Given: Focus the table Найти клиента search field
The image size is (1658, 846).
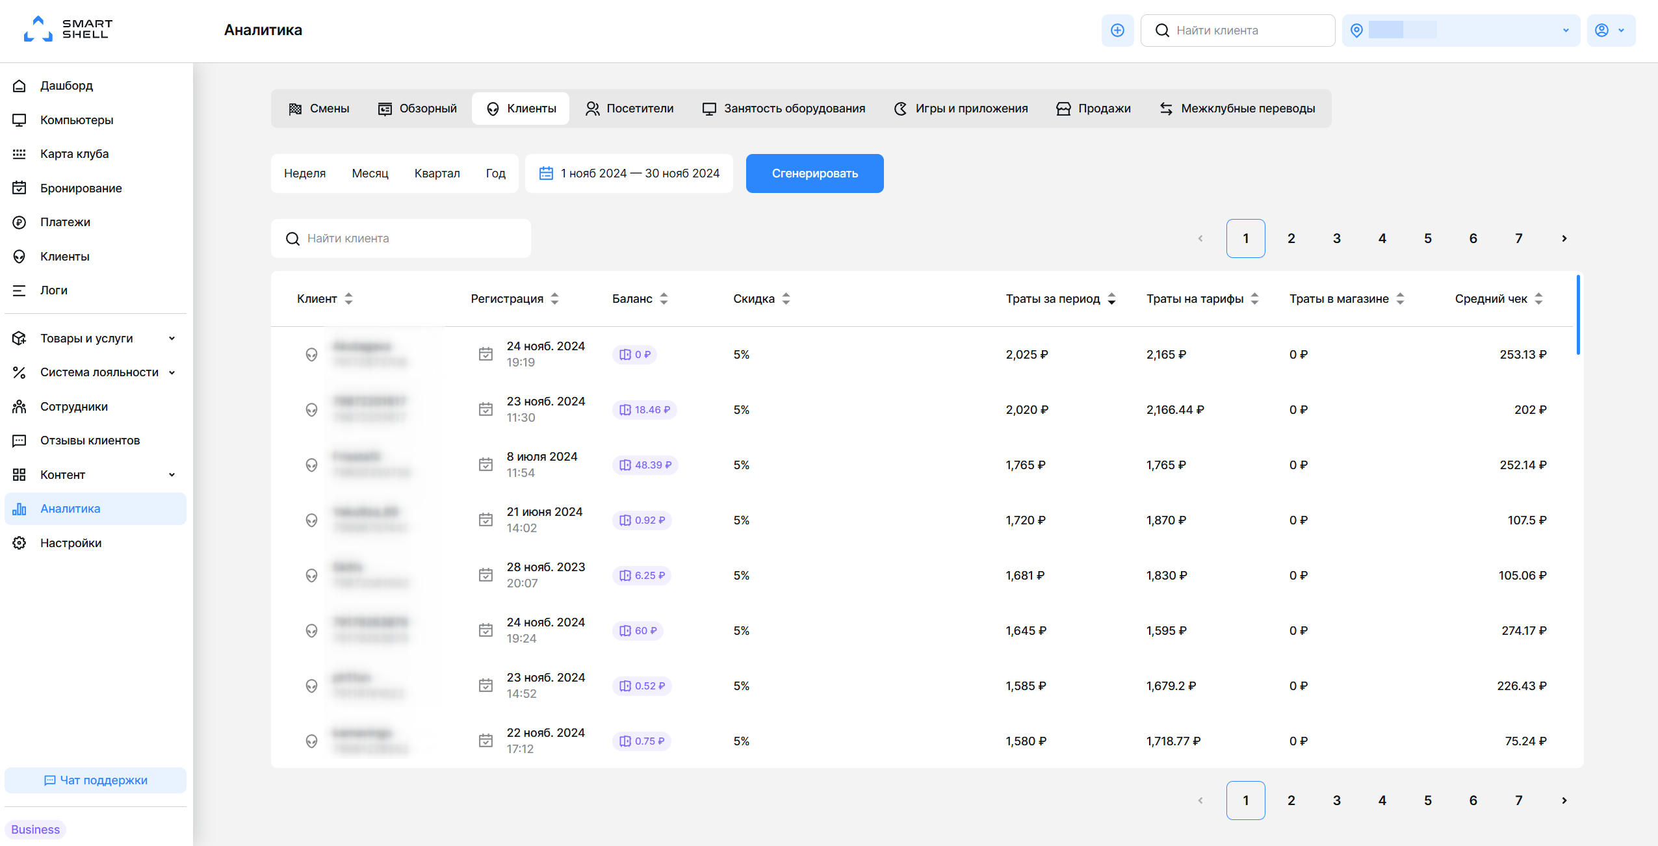Looking at the screenshot, I should coord(401,238).
